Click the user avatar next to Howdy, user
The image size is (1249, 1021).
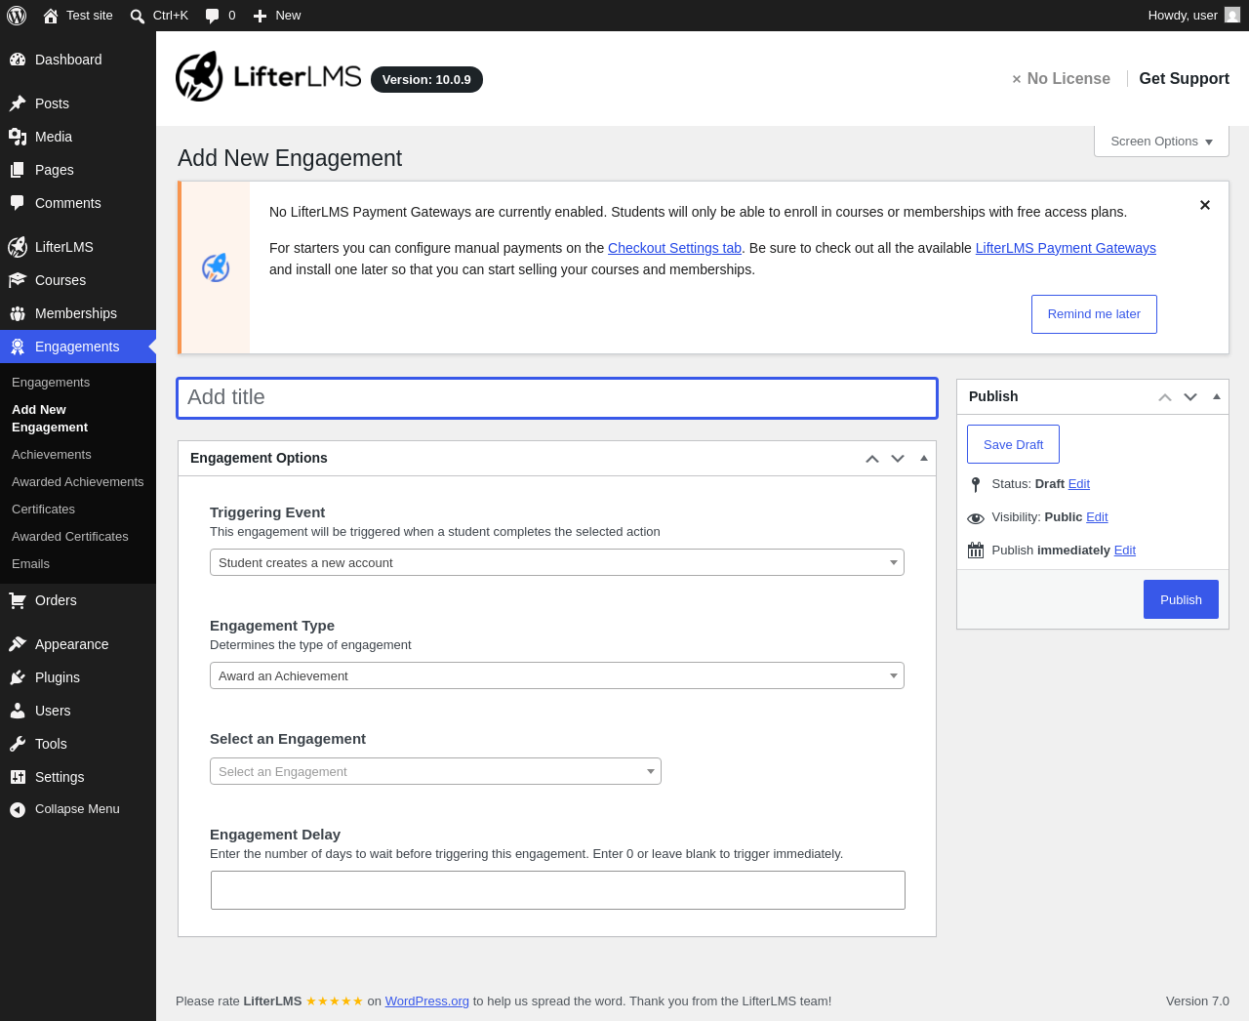(1232, 15)
